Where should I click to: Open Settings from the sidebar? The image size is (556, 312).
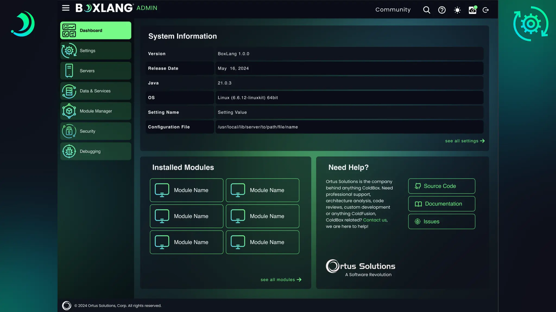(x=96, y=51)
